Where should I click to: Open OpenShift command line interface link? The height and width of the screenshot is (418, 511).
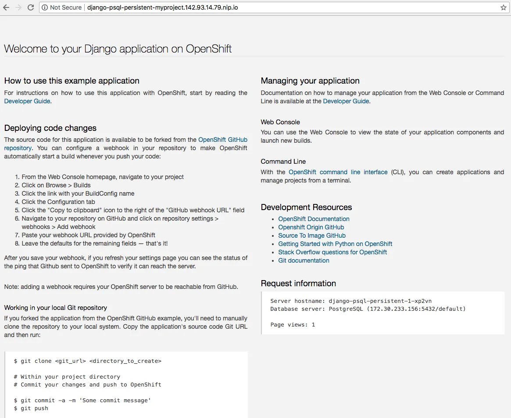click(338, 172)
